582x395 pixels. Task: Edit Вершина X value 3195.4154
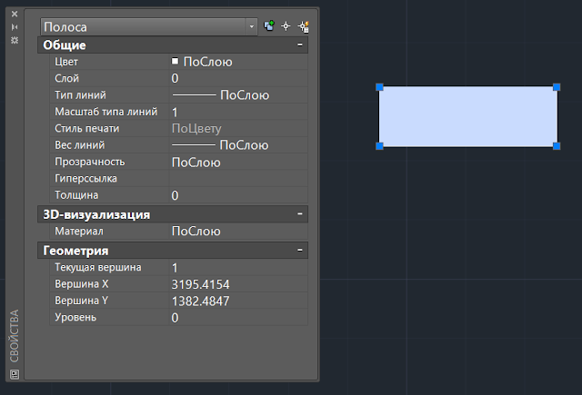(x=238, y=284)
